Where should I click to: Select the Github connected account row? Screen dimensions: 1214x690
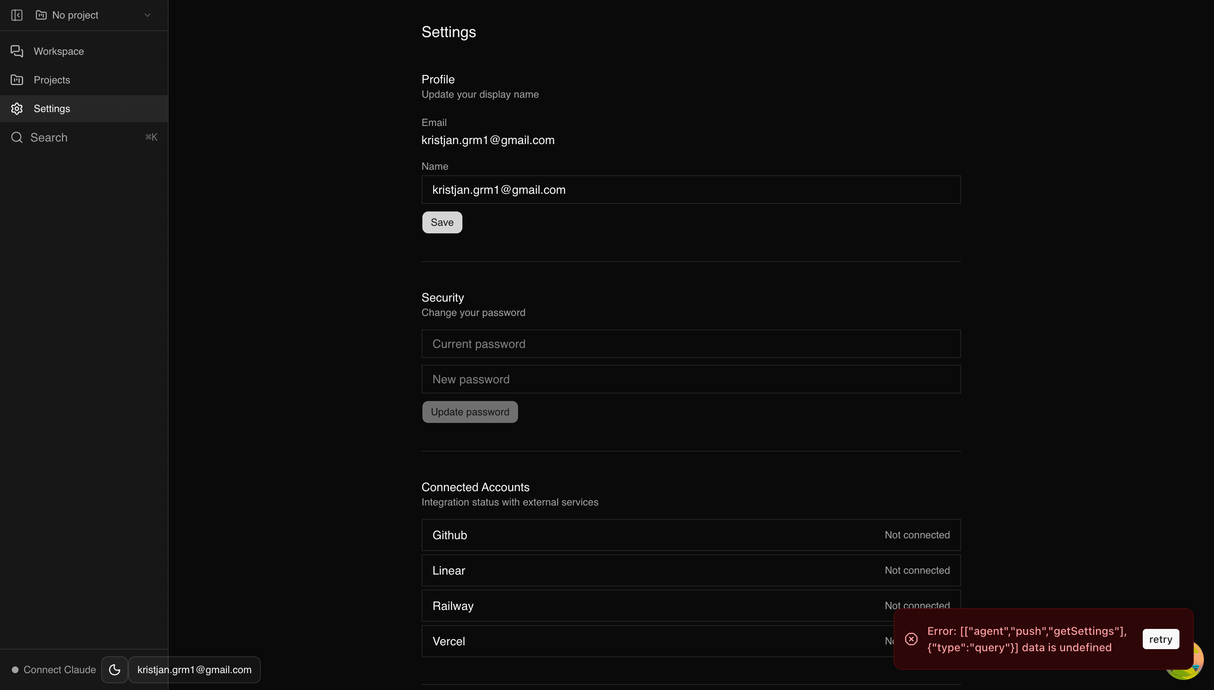691,535
